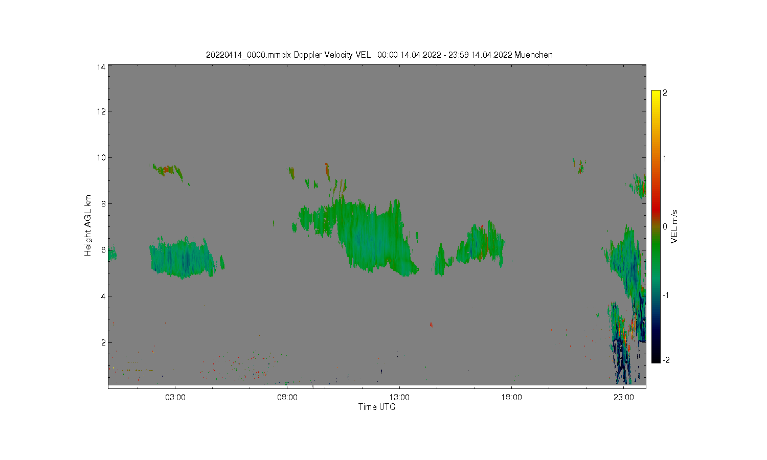Click the 6 height tick label
Image resolution: width=767 pixels, height=460 pixels.
103,250
